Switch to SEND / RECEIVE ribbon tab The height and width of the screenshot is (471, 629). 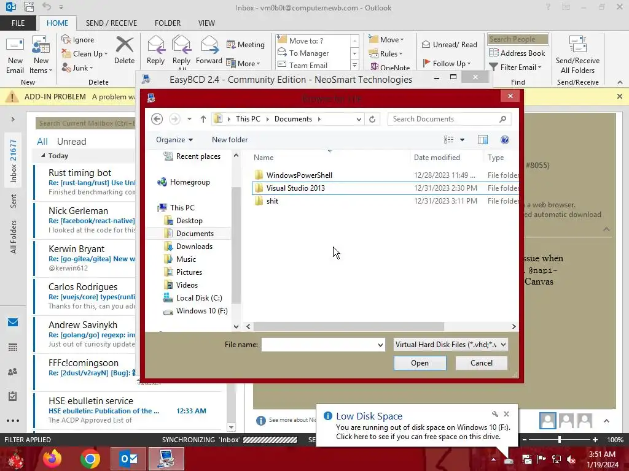click(x=111, y=23)
